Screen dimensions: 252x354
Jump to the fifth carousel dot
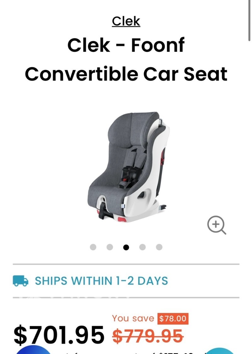(159, 247)
